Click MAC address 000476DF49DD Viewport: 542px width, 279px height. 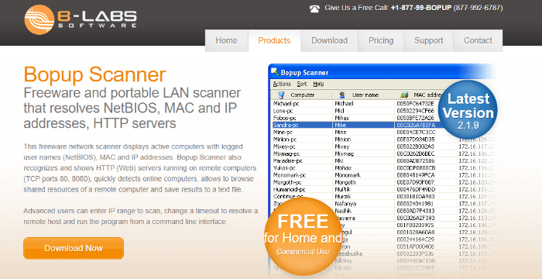[x=416, y=189]
